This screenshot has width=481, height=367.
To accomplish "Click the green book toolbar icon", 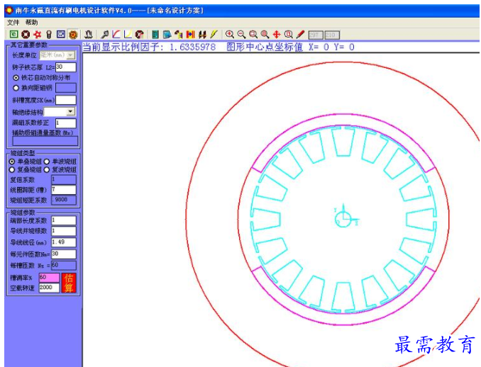I will click(155, 34).
